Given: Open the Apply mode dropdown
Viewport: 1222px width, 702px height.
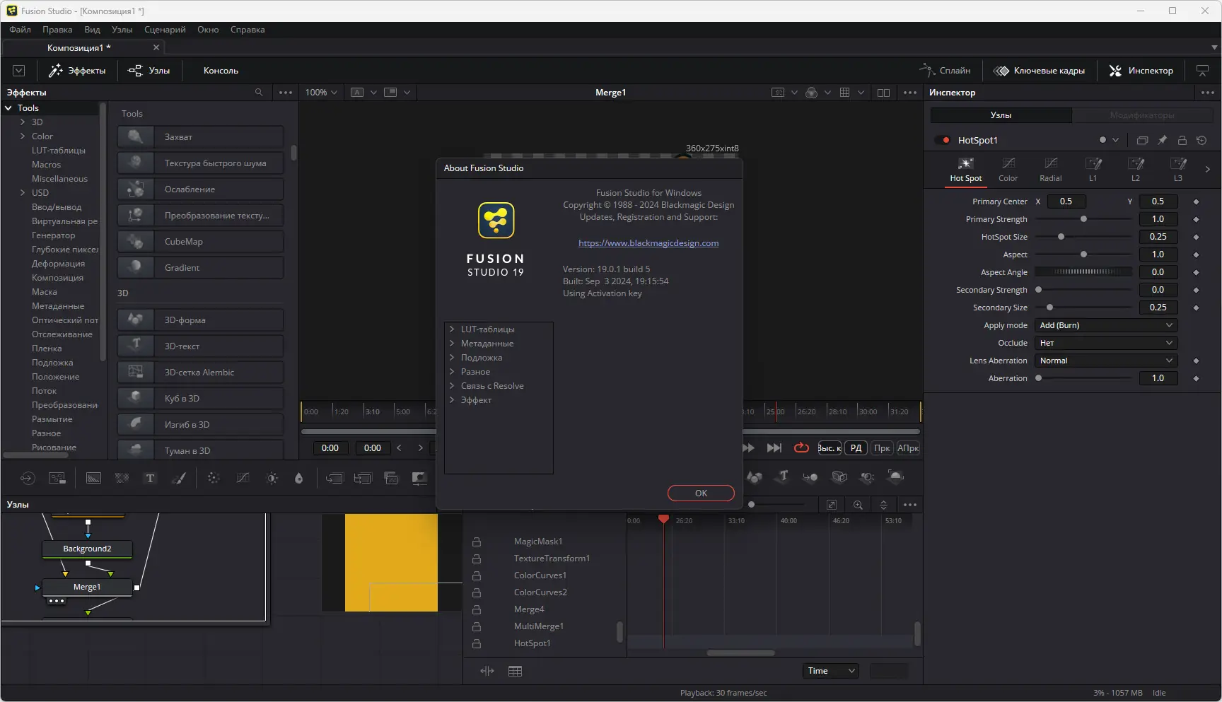Looking at the screenshot, I should click(1106, 325).
